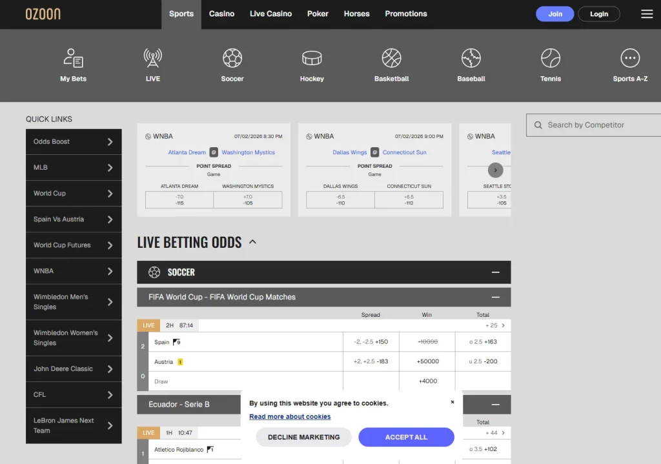Open the World Cup quick link
Viewport: 661px width, 464px height.
coord(74,194)
